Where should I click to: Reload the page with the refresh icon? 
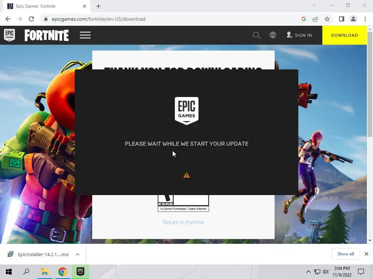tap(31, 19)
